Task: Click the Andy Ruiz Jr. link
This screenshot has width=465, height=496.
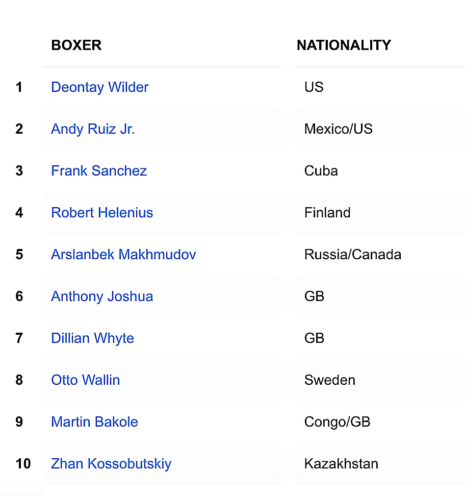Action: tap(93, 129)
